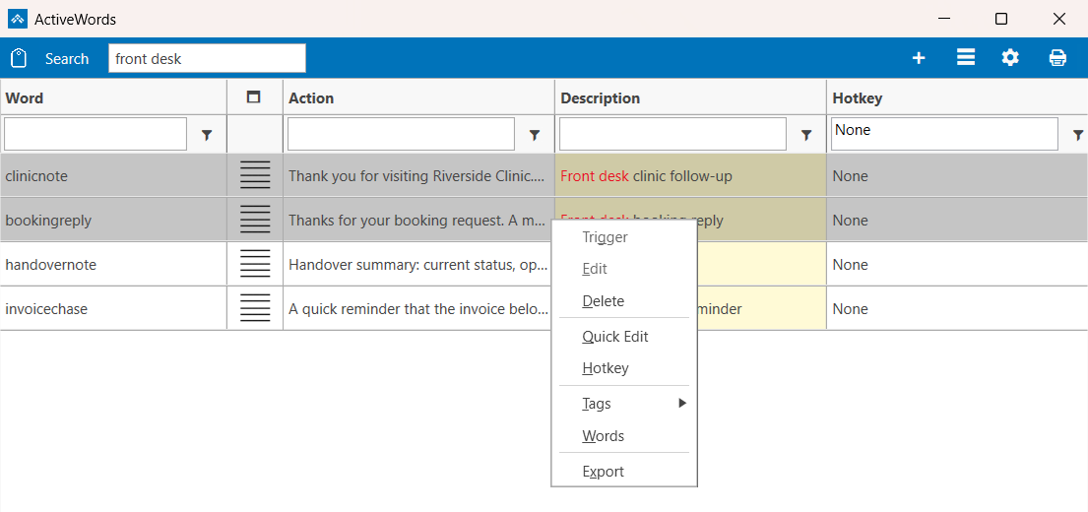1088x512 pixels.
Task: Click text-lines icon in handovernote row
Action: [255, 264]
